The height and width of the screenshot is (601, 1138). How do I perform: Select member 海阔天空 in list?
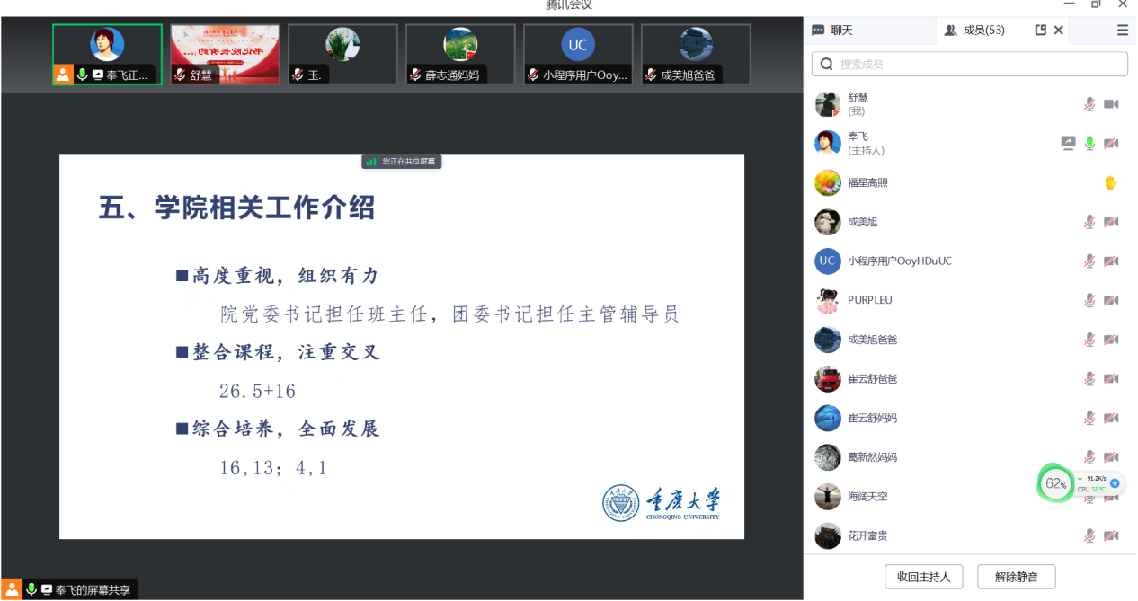coord(970,497)
